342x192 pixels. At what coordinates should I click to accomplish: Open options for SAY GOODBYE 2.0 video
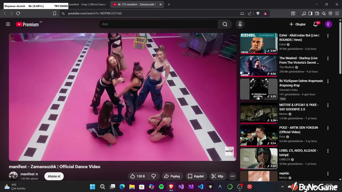(328, 105)
